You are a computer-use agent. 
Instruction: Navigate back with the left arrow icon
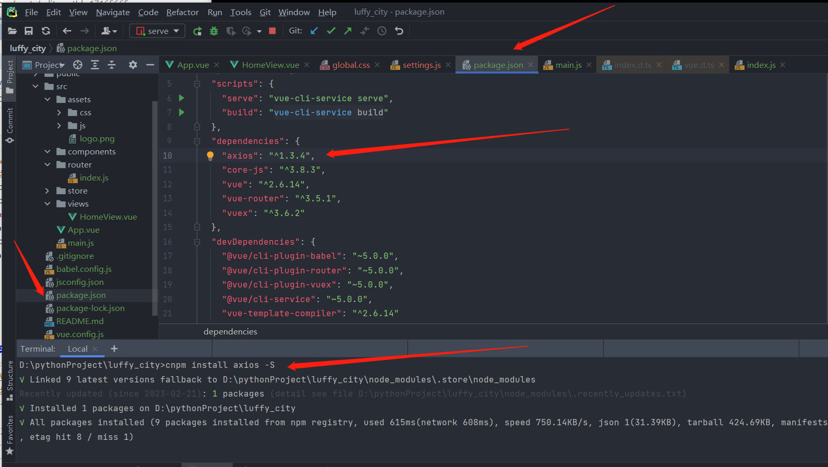point(67,31)
